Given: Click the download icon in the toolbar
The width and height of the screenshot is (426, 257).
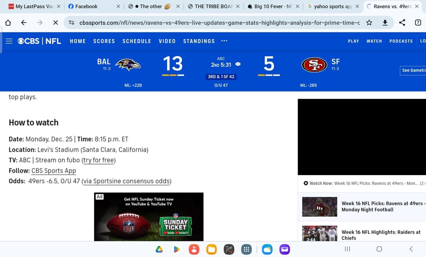Looking at the screenshot, I should pos(385,23).
